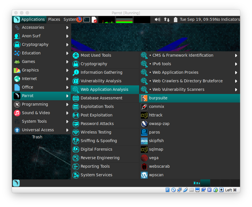This screenshot has width=252, height=207.
Task: Click the httrack icon
Action: click(x=144, y=115)
